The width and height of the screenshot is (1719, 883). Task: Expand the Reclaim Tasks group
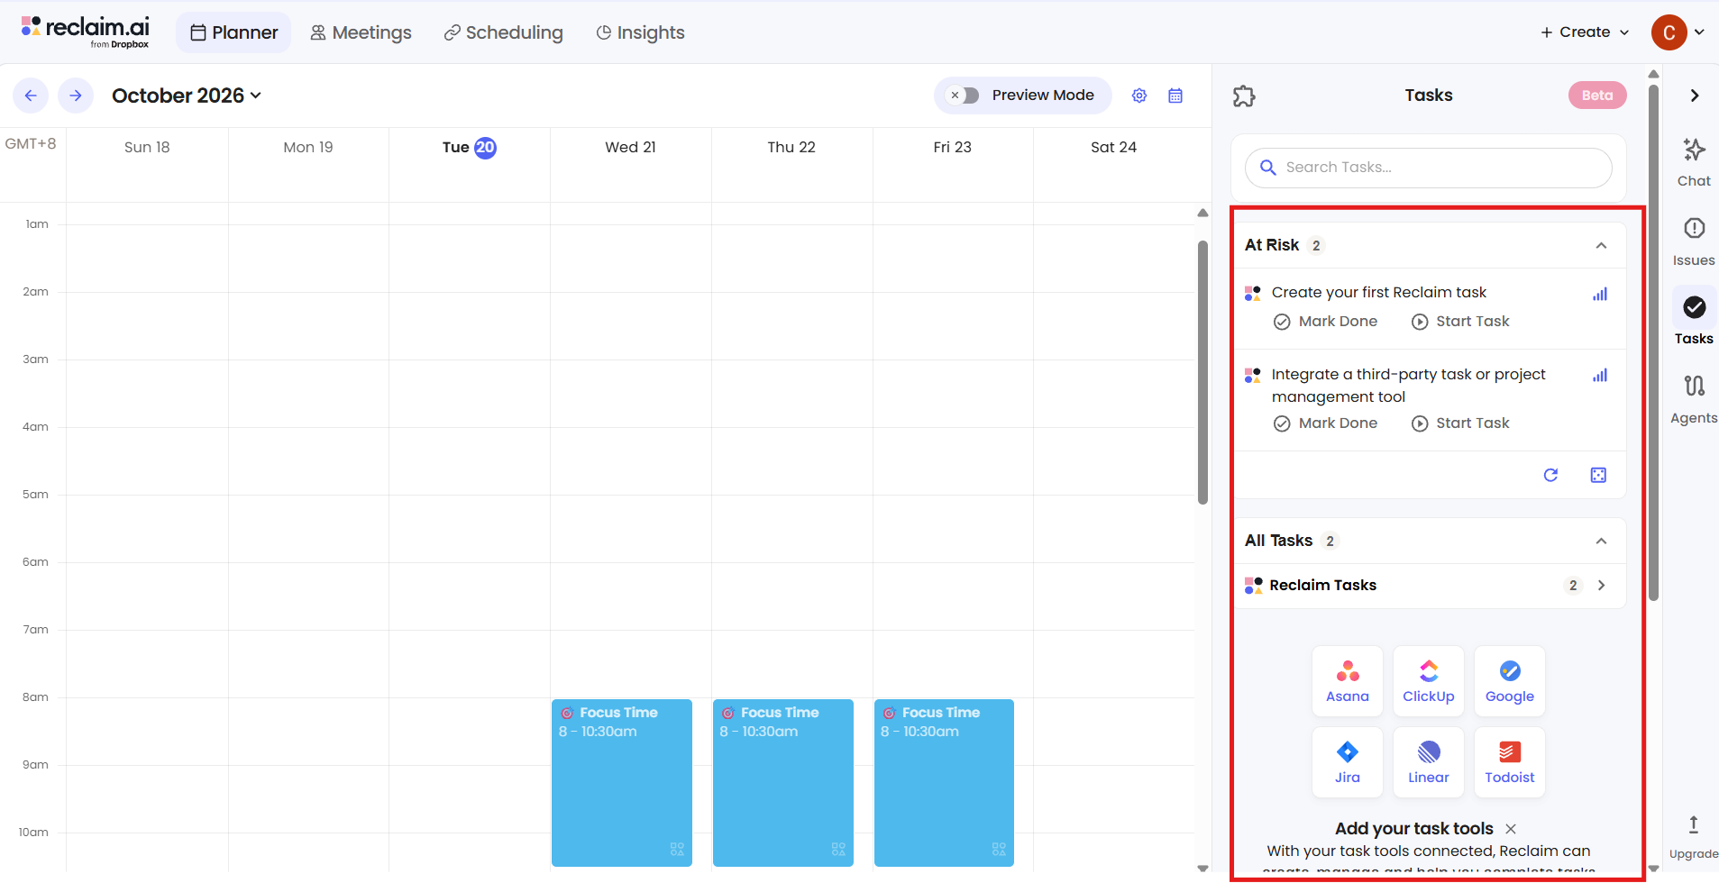[x=1601, y=586]
